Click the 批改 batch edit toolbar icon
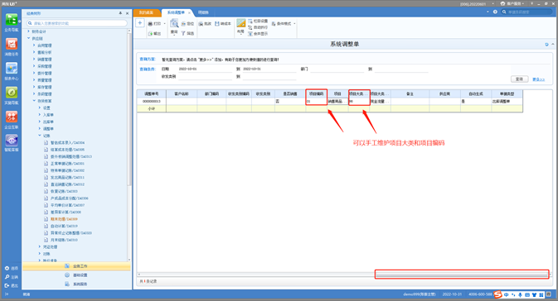Screen dimensions: 558x301 pyautogui.click(x=201, y=23)
